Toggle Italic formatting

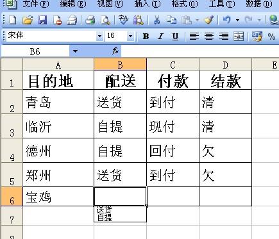[160, 37]
